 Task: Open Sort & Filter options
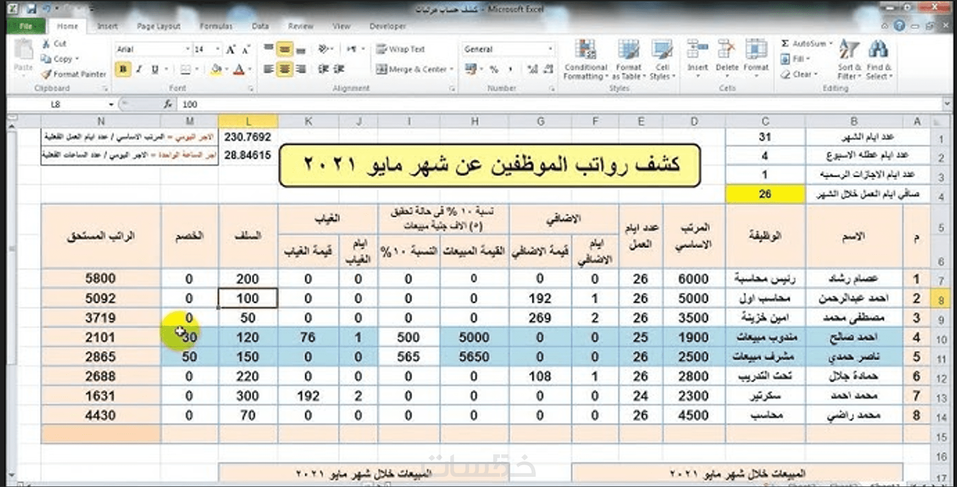pyautogui.click(x=849, y=60)
